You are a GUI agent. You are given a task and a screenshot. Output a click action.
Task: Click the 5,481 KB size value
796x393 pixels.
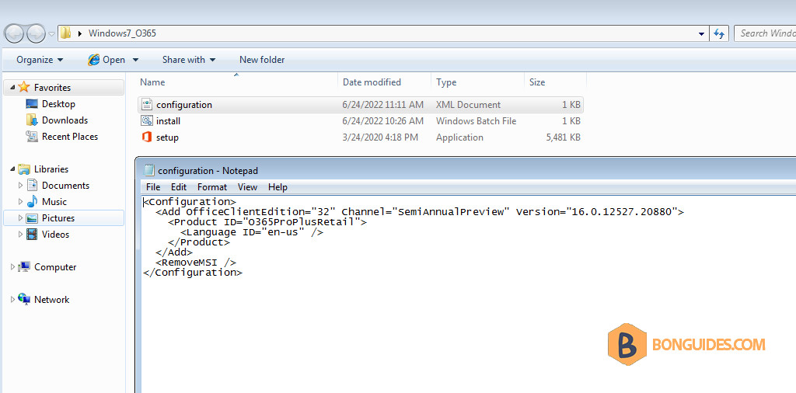[563, 137]
